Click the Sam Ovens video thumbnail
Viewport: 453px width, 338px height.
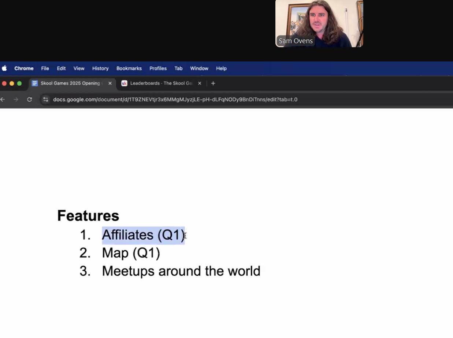319,23
